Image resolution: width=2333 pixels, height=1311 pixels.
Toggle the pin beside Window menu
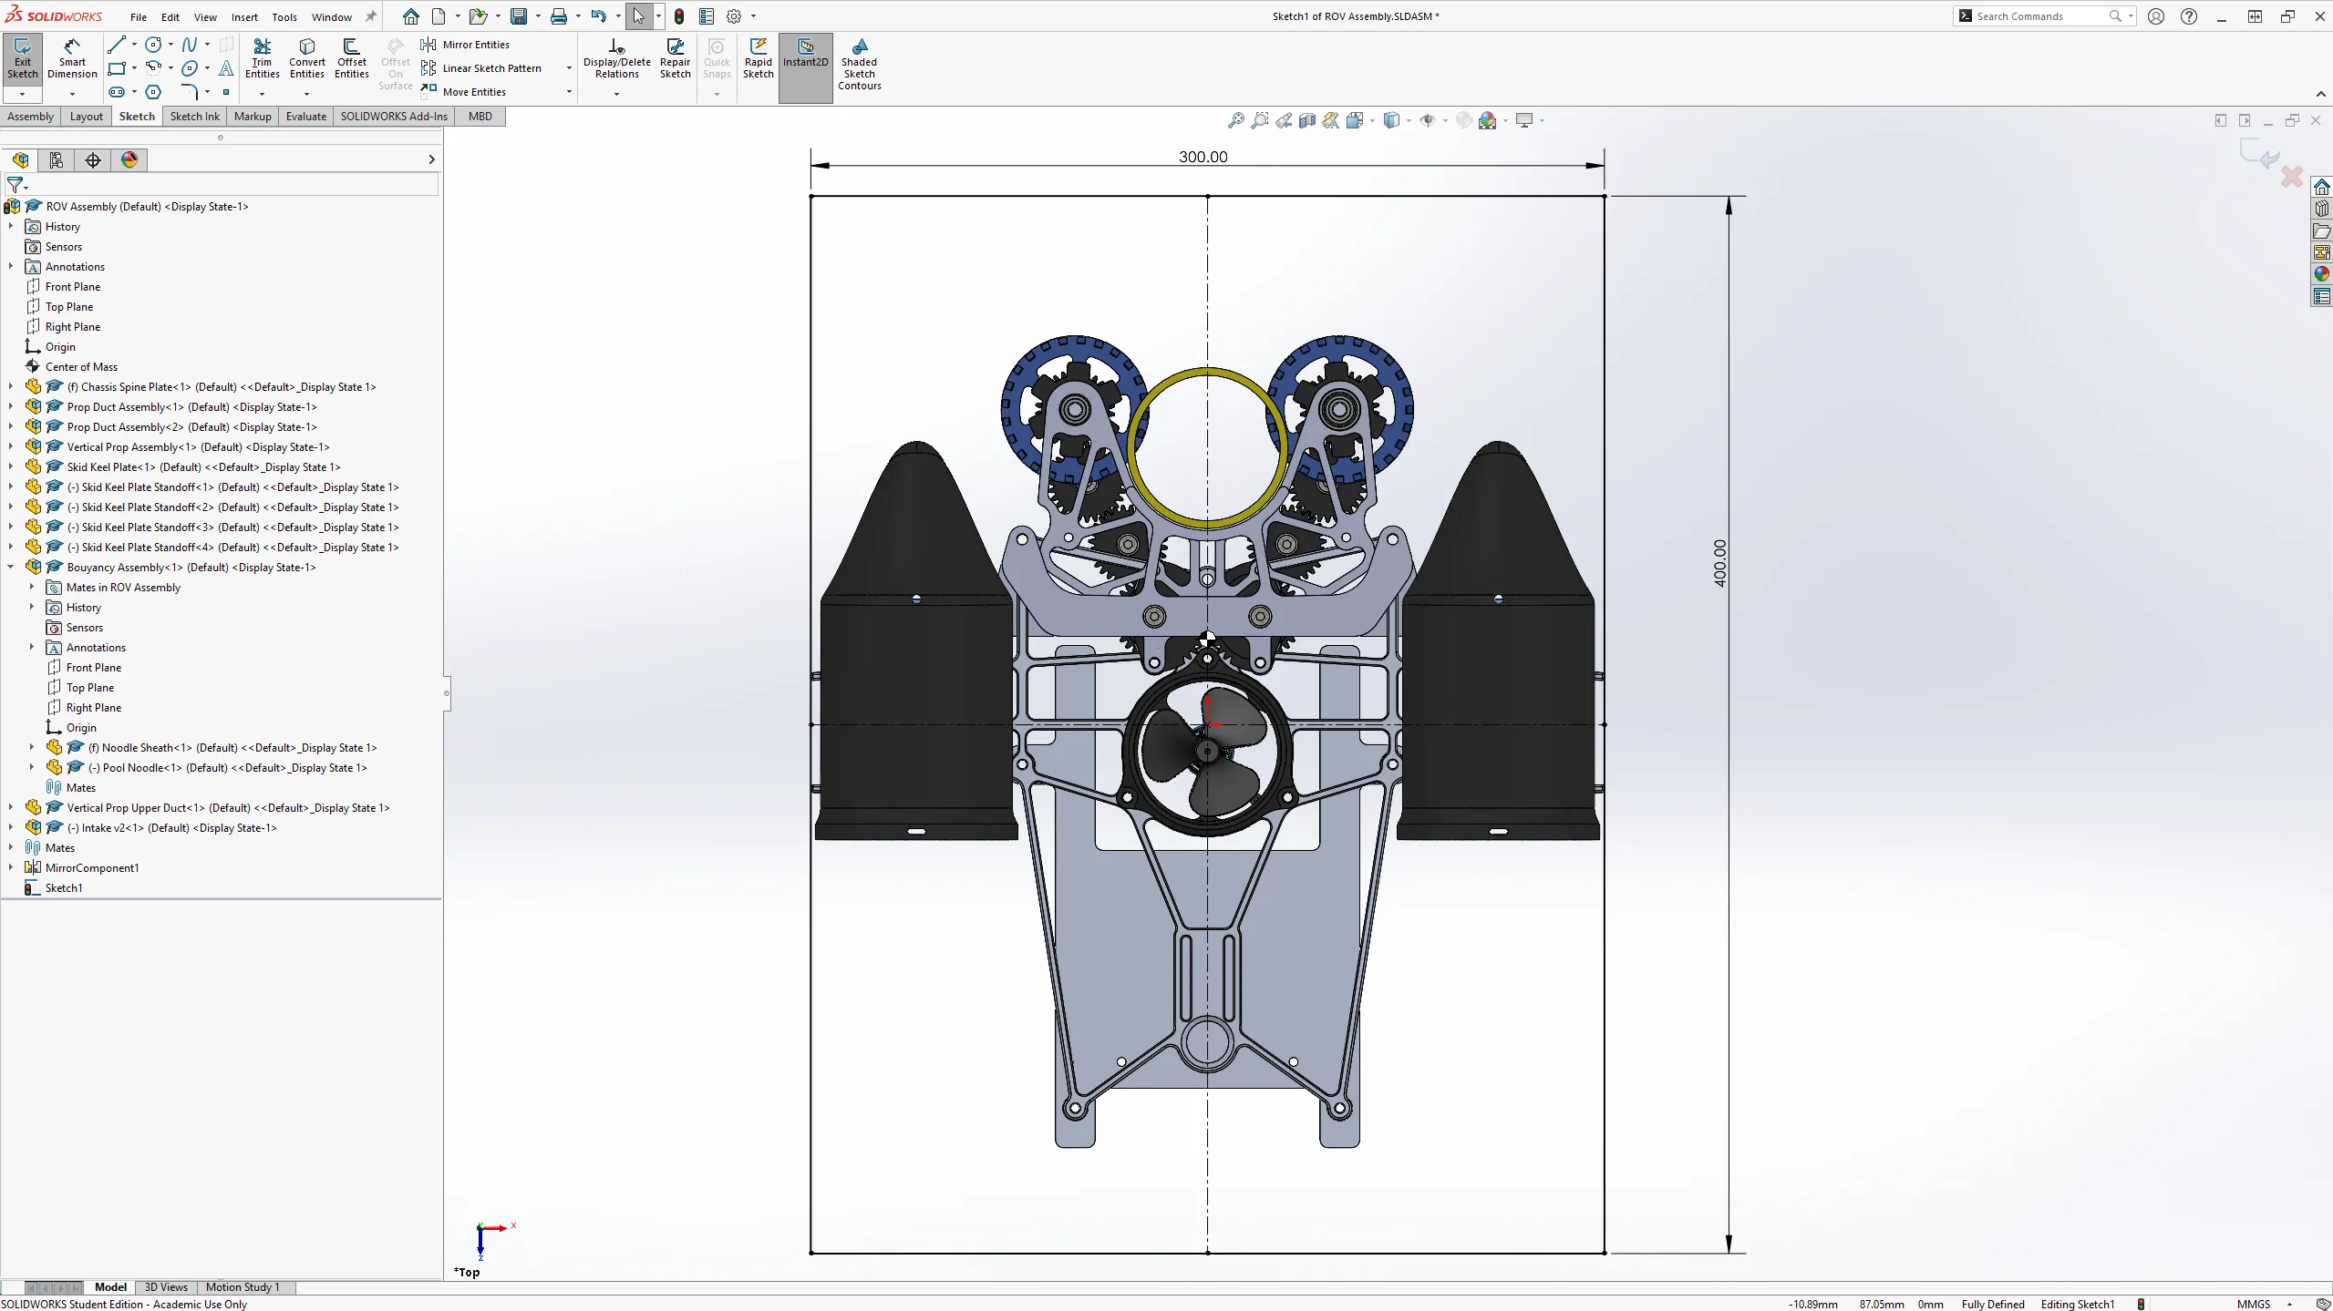click(371, 16)
